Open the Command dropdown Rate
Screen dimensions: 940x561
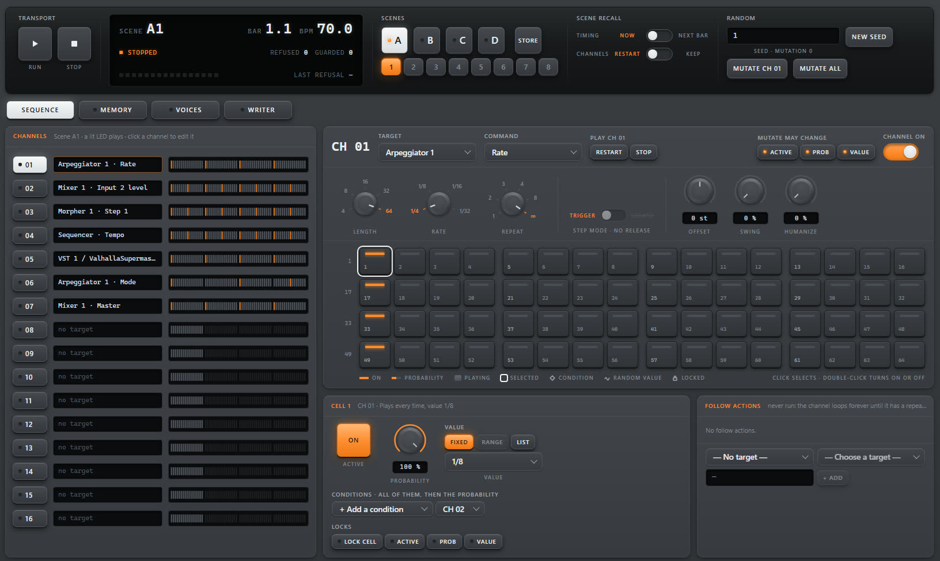(x=533, y=152)
